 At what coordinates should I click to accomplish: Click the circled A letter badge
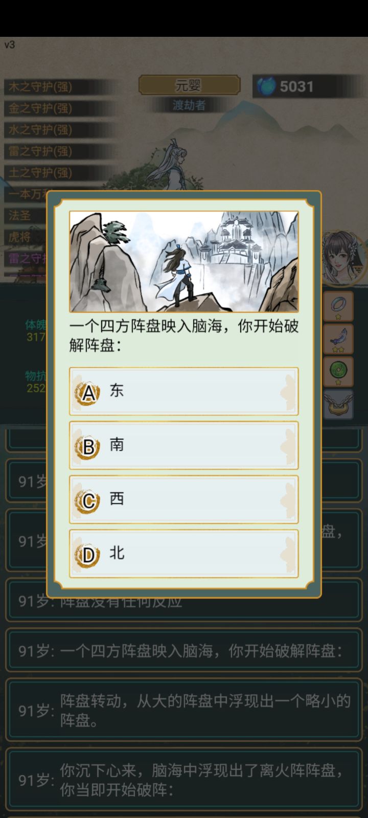point(88,393)
